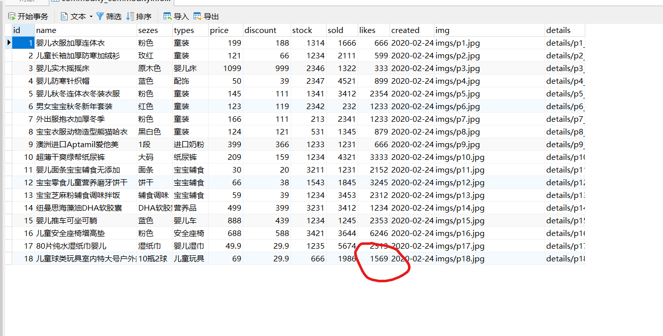The height and width of the screenshot is (336, 663).
Task: Select the likes cell 6246
Action: point(374,233)
